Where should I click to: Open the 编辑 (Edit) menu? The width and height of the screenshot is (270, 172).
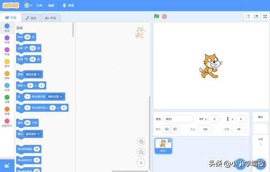(51, 5)
